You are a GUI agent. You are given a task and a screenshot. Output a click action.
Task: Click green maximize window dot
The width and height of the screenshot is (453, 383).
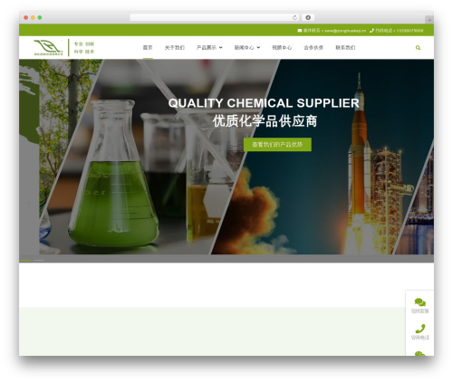[40, 18]
